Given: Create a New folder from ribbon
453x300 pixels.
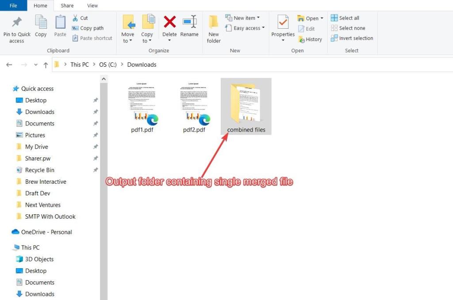Looking at the screenshot, I should coord(214,29).
